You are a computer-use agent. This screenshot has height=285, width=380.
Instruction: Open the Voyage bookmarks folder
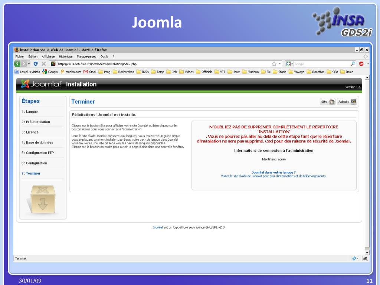tap(297, 72)
